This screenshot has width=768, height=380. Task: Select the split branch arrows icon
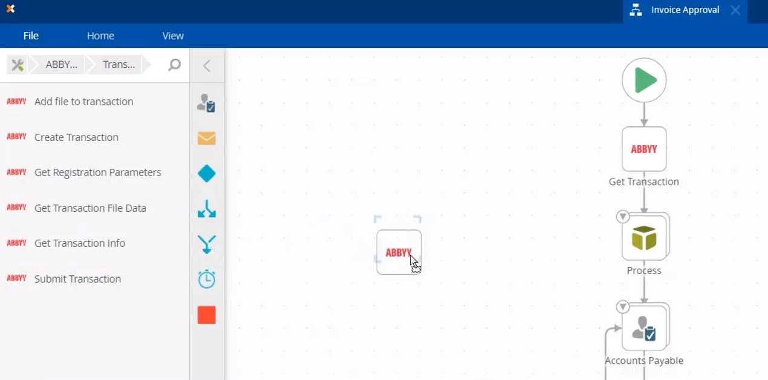tap(207, 209)
